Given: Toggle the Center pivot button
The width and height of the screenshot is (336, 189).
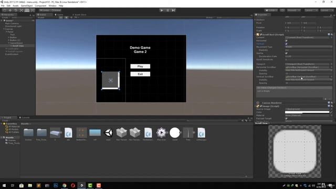Looking at the screenshot, I should click(44, 10).
